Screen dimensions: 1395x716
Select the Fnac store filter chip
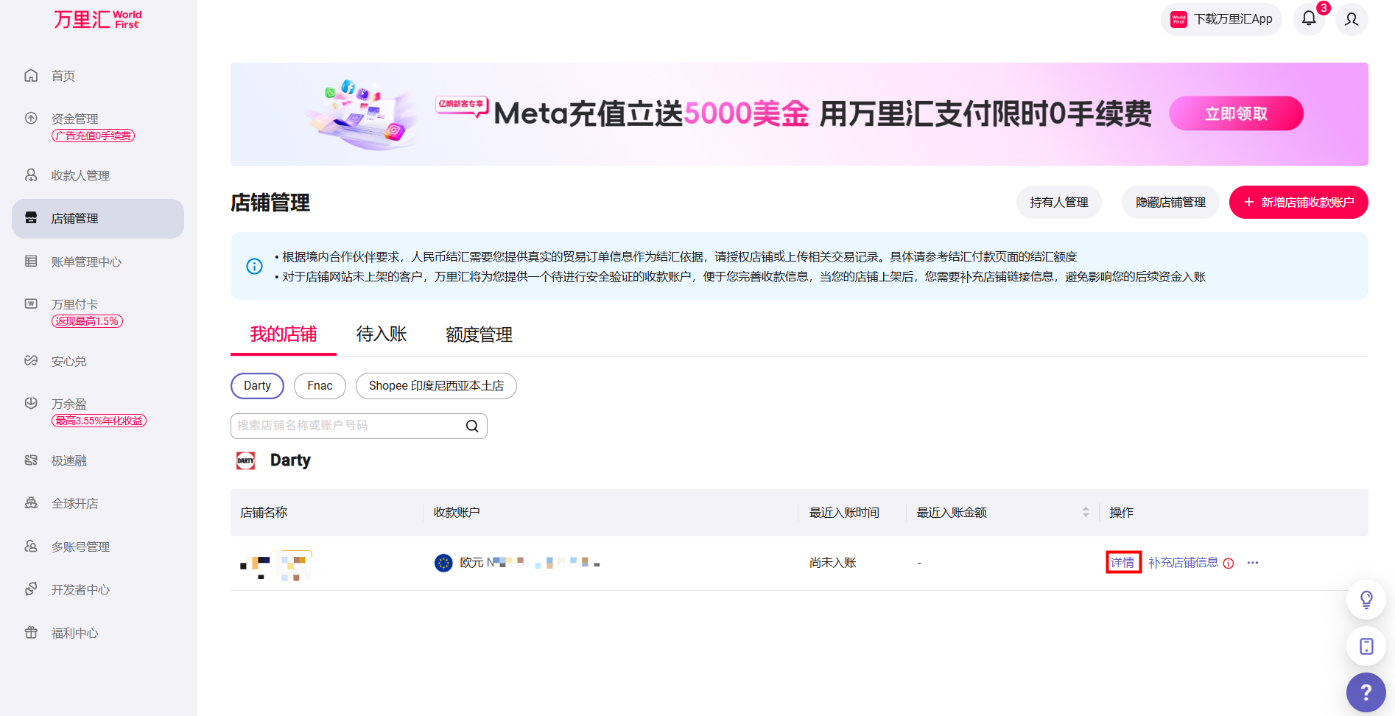(x=320, y=386)
